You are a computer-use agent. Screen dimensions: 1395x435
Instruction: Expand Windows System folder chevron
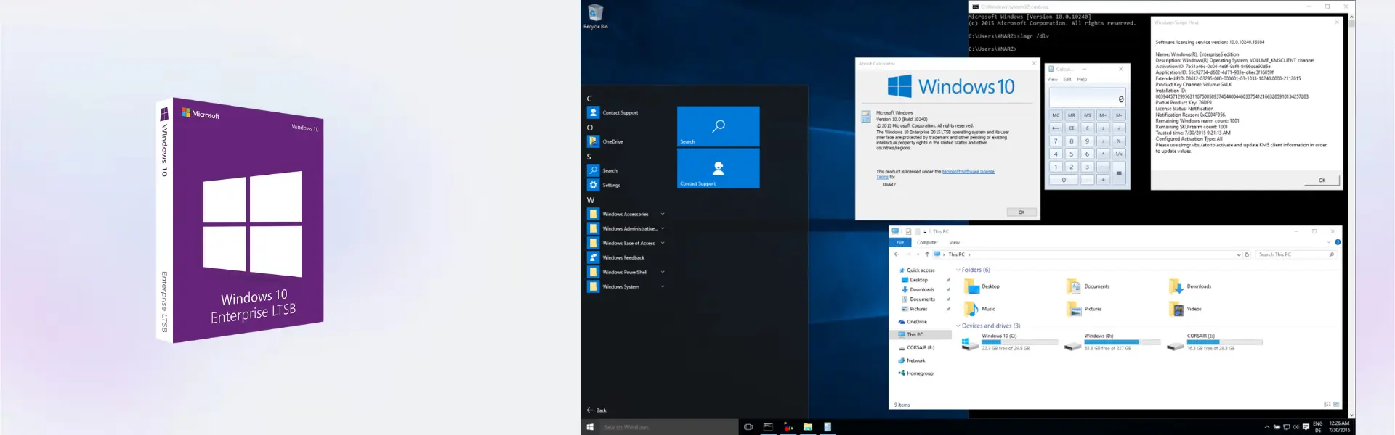pyautogui.click(x=663, y=286)
